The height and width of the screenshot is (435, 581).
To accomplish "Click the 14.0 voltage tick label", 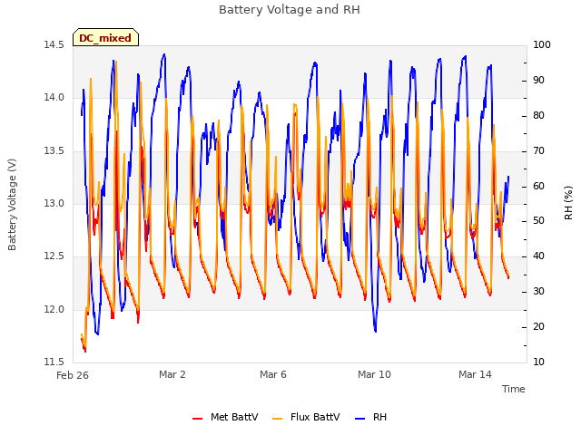I will (54, 98).
